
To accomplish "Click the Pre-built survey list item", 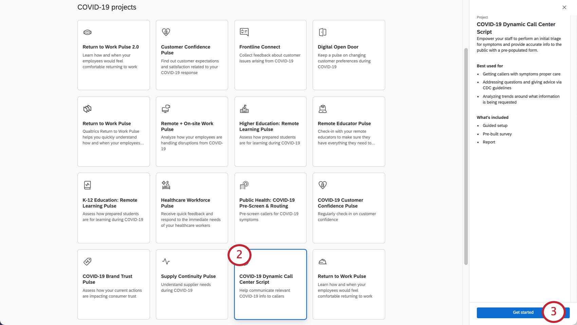I will point(497,134).
